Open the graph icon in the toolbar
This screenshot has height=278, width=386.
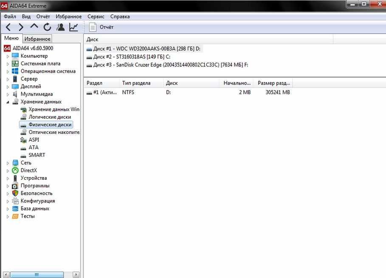point(73,27)
